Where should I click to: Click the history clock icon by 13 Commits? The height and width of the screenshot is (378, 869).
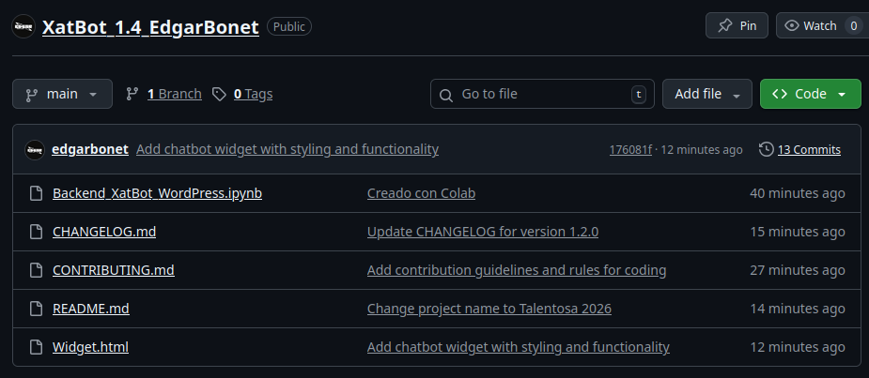(x=767, y=149)
